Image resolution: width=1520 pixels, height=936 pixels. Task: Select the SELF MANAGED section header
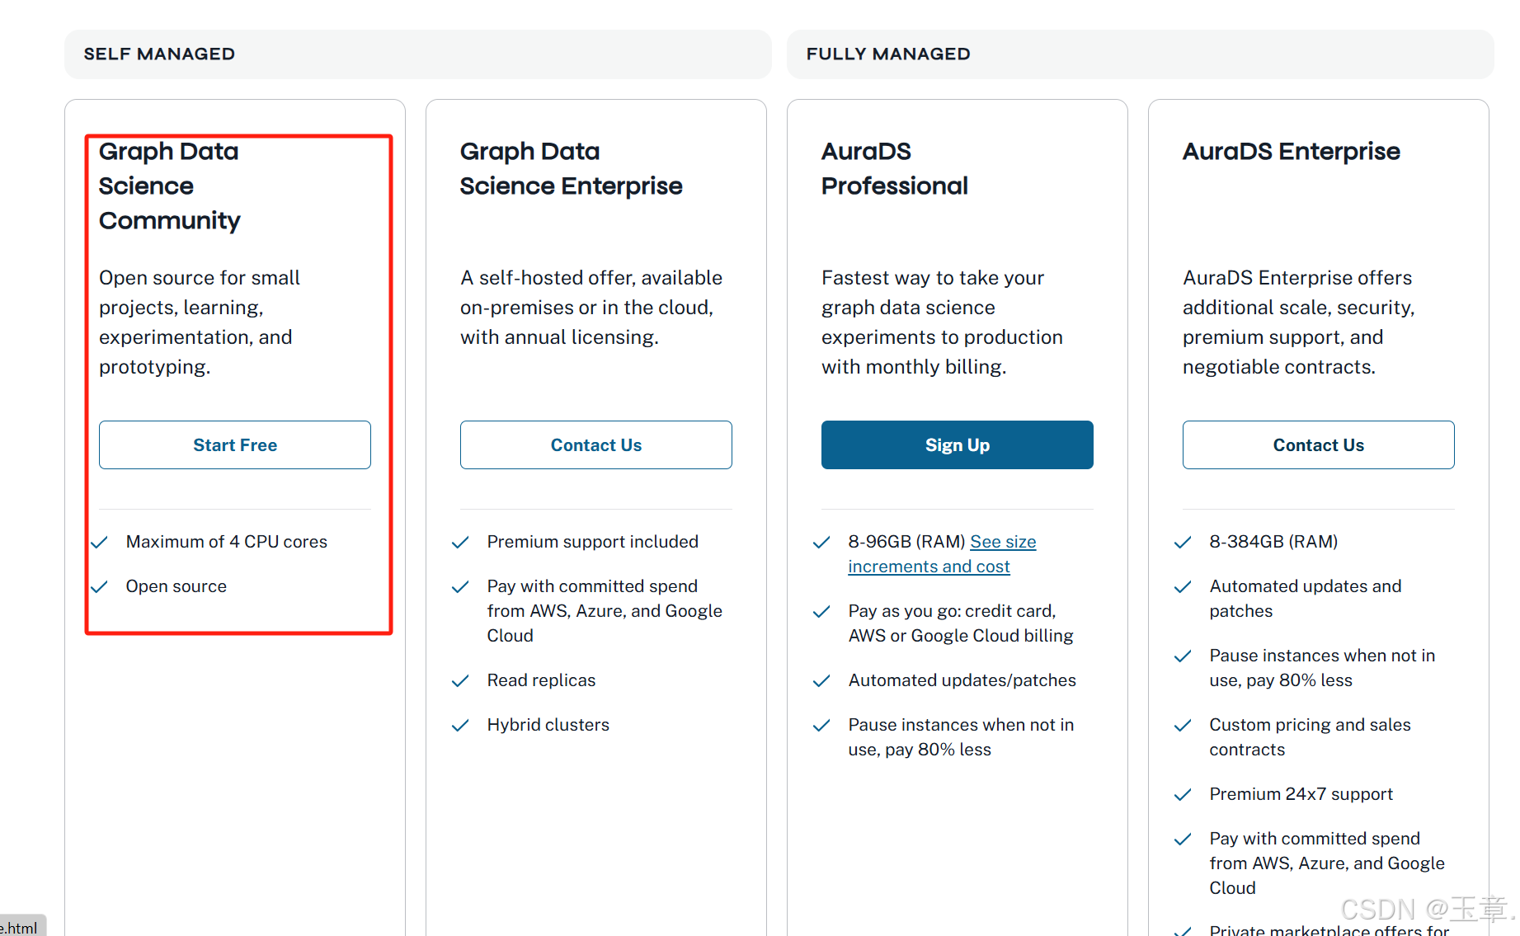159,54
